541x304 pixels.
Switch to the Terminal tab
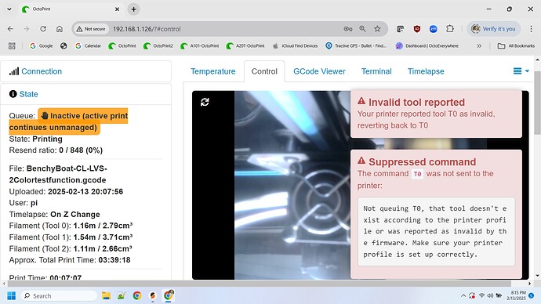[376, 71]
